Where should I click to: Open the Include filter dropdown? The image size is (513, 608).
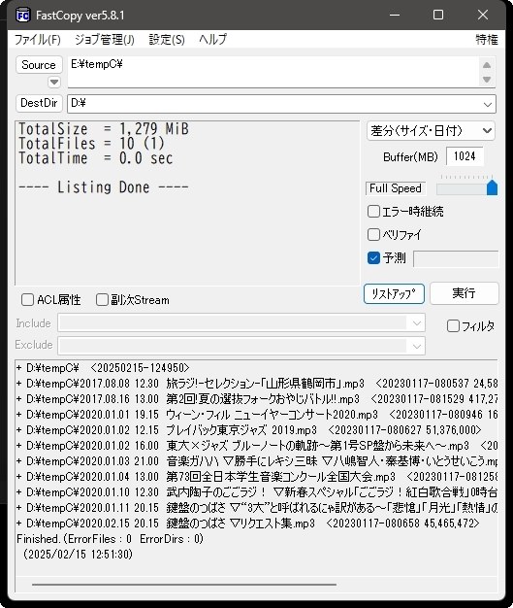point(417,323)
